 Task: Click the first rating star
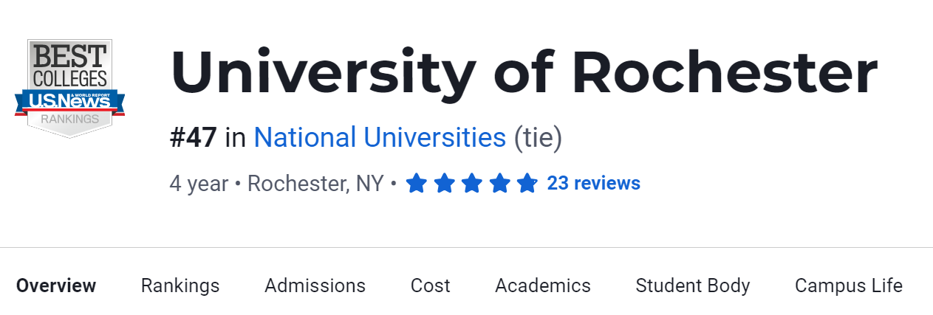[x=417, y=183]
